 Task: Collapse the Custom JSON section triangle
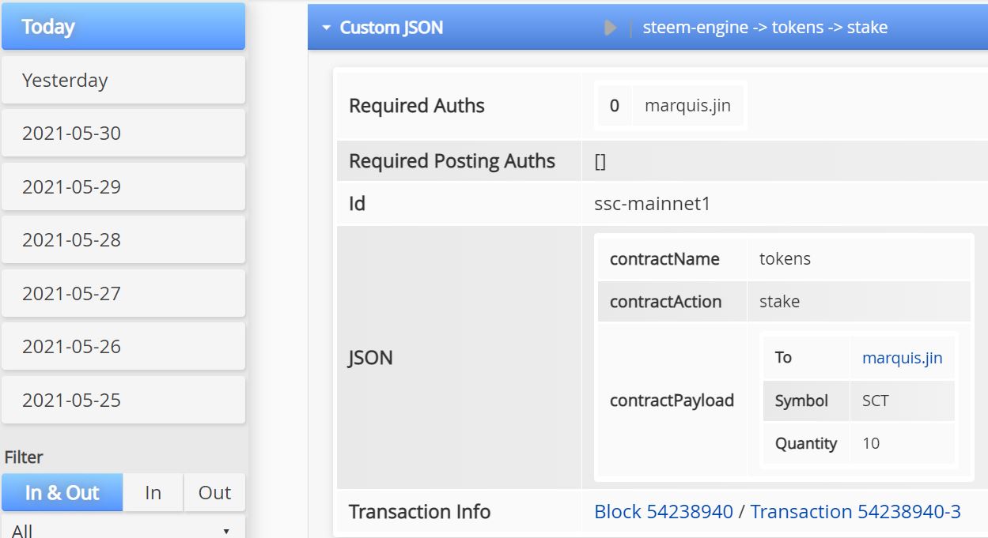coord(326,28)
